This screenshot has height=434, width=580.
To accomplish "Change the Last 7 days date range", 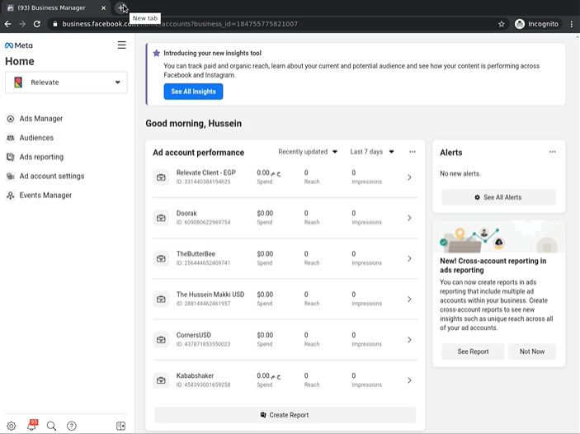I will pyautogui.click(x=372, y=152).
